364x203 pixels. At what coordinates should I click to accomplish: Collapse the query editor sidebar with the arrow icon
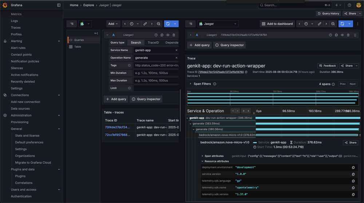coord(96,33)
